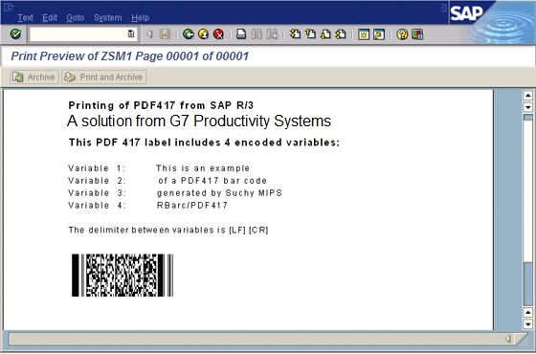The height and width of the screenshot is (354, 536).
Task: Jump to First Page icon
Action: (296, 33)
